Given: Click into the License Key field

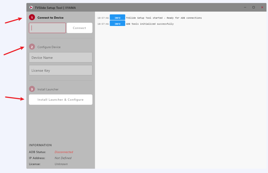Looking at the screenshot, I should tap(60, 70).
